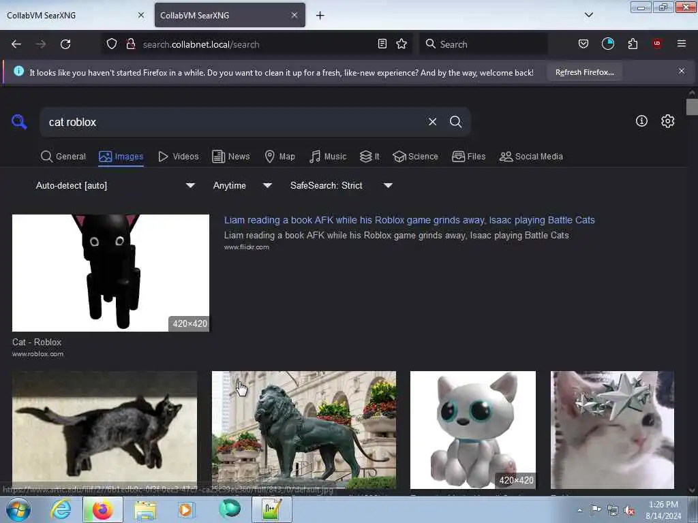The height and width of the screenshot is (523, 698).
Task: Focus the Firefox Search box
Action: 484,44
